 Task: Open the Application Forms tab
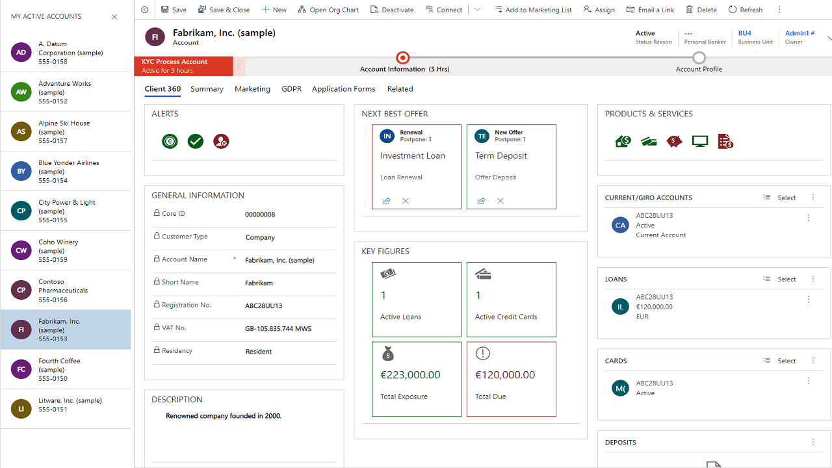pyautogui.click(x=343, y=89)
